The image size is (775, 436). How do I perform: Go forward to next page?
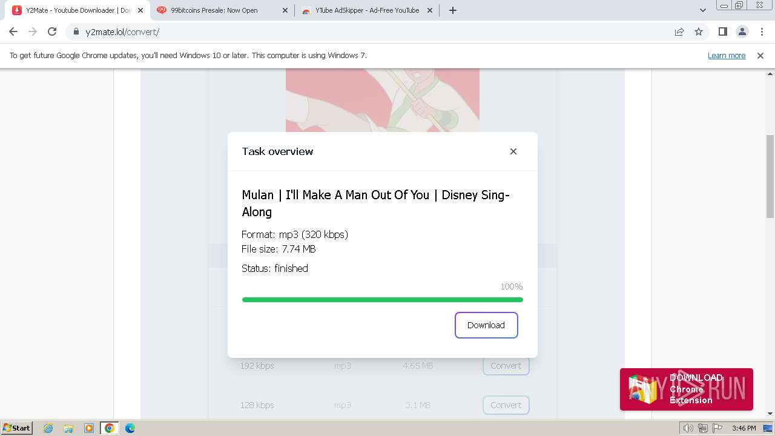[33, 31]
